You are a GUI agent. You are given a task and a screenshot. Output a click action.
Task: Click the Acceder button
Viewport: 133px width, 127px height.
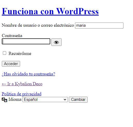pyautogui.click(x=11, y=64)
